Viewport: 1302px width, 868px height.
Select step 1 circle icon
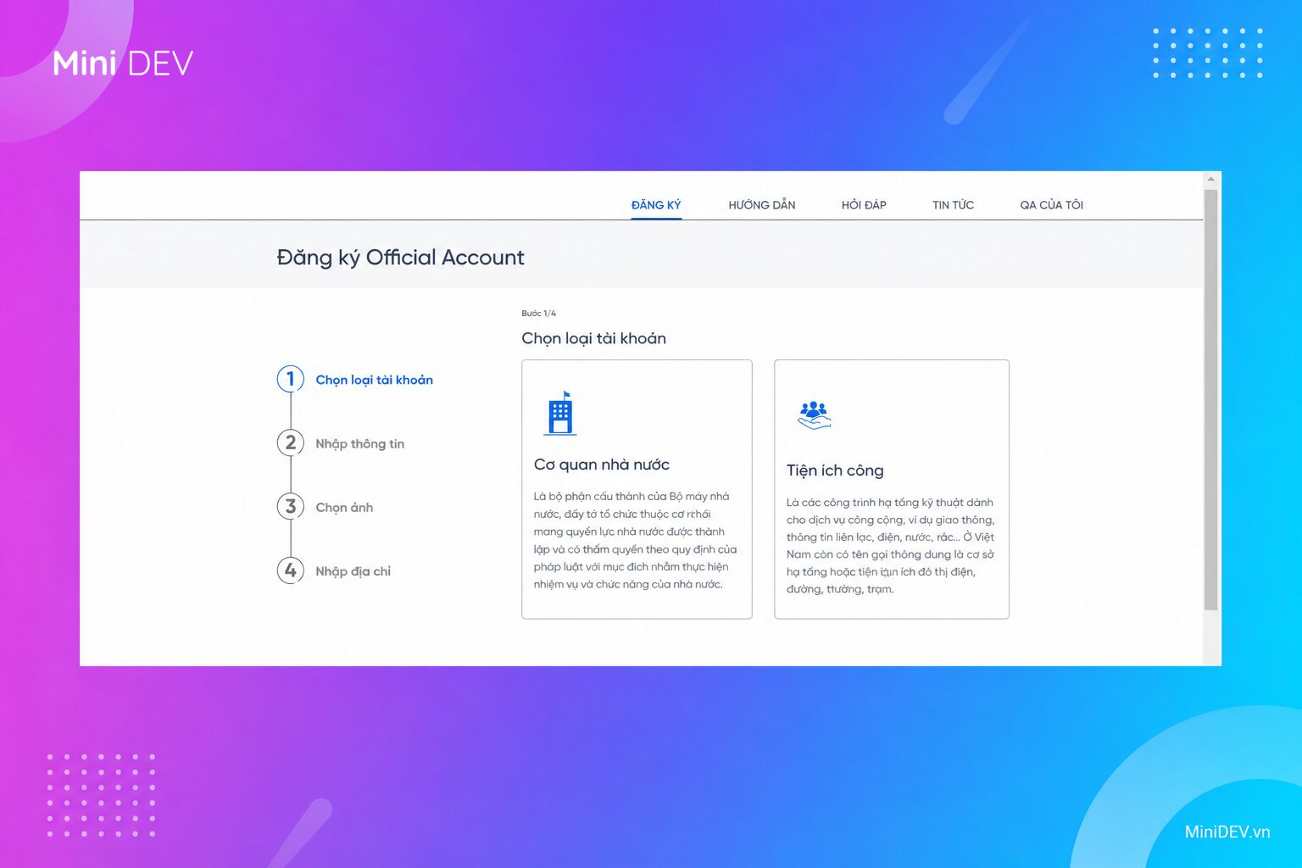[x=291, y=379]
